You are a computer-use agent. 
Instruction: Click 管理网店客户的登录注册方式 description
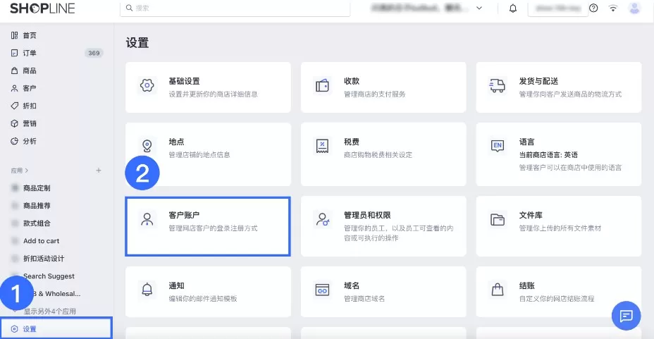click(213, 228)
